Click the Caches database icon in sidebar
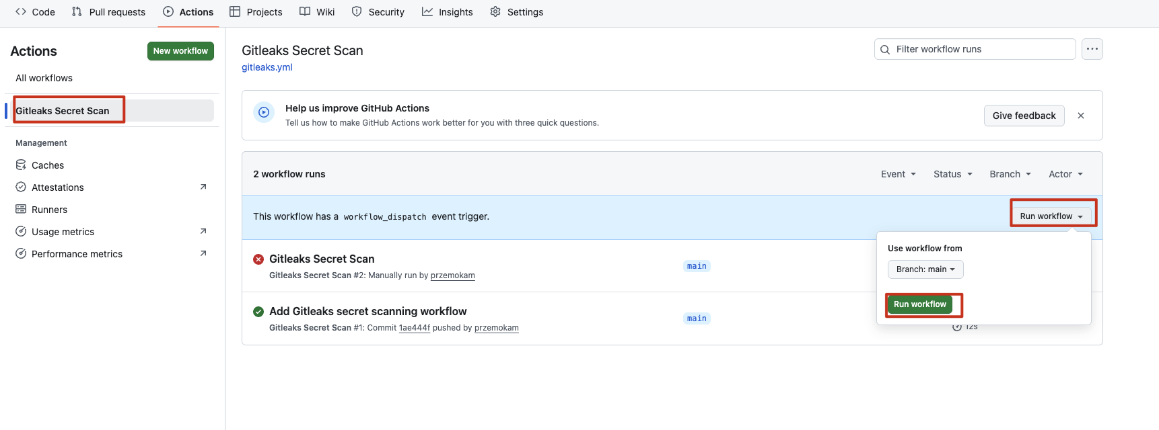The image size is (1159, 430). pyautogui.click(x=21, y=165)
